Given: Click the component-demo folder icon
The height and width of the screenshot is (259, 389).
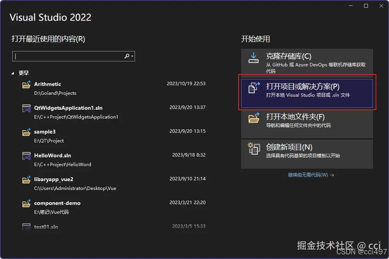Looking at the screenshot, I should (x=26, y=204).
